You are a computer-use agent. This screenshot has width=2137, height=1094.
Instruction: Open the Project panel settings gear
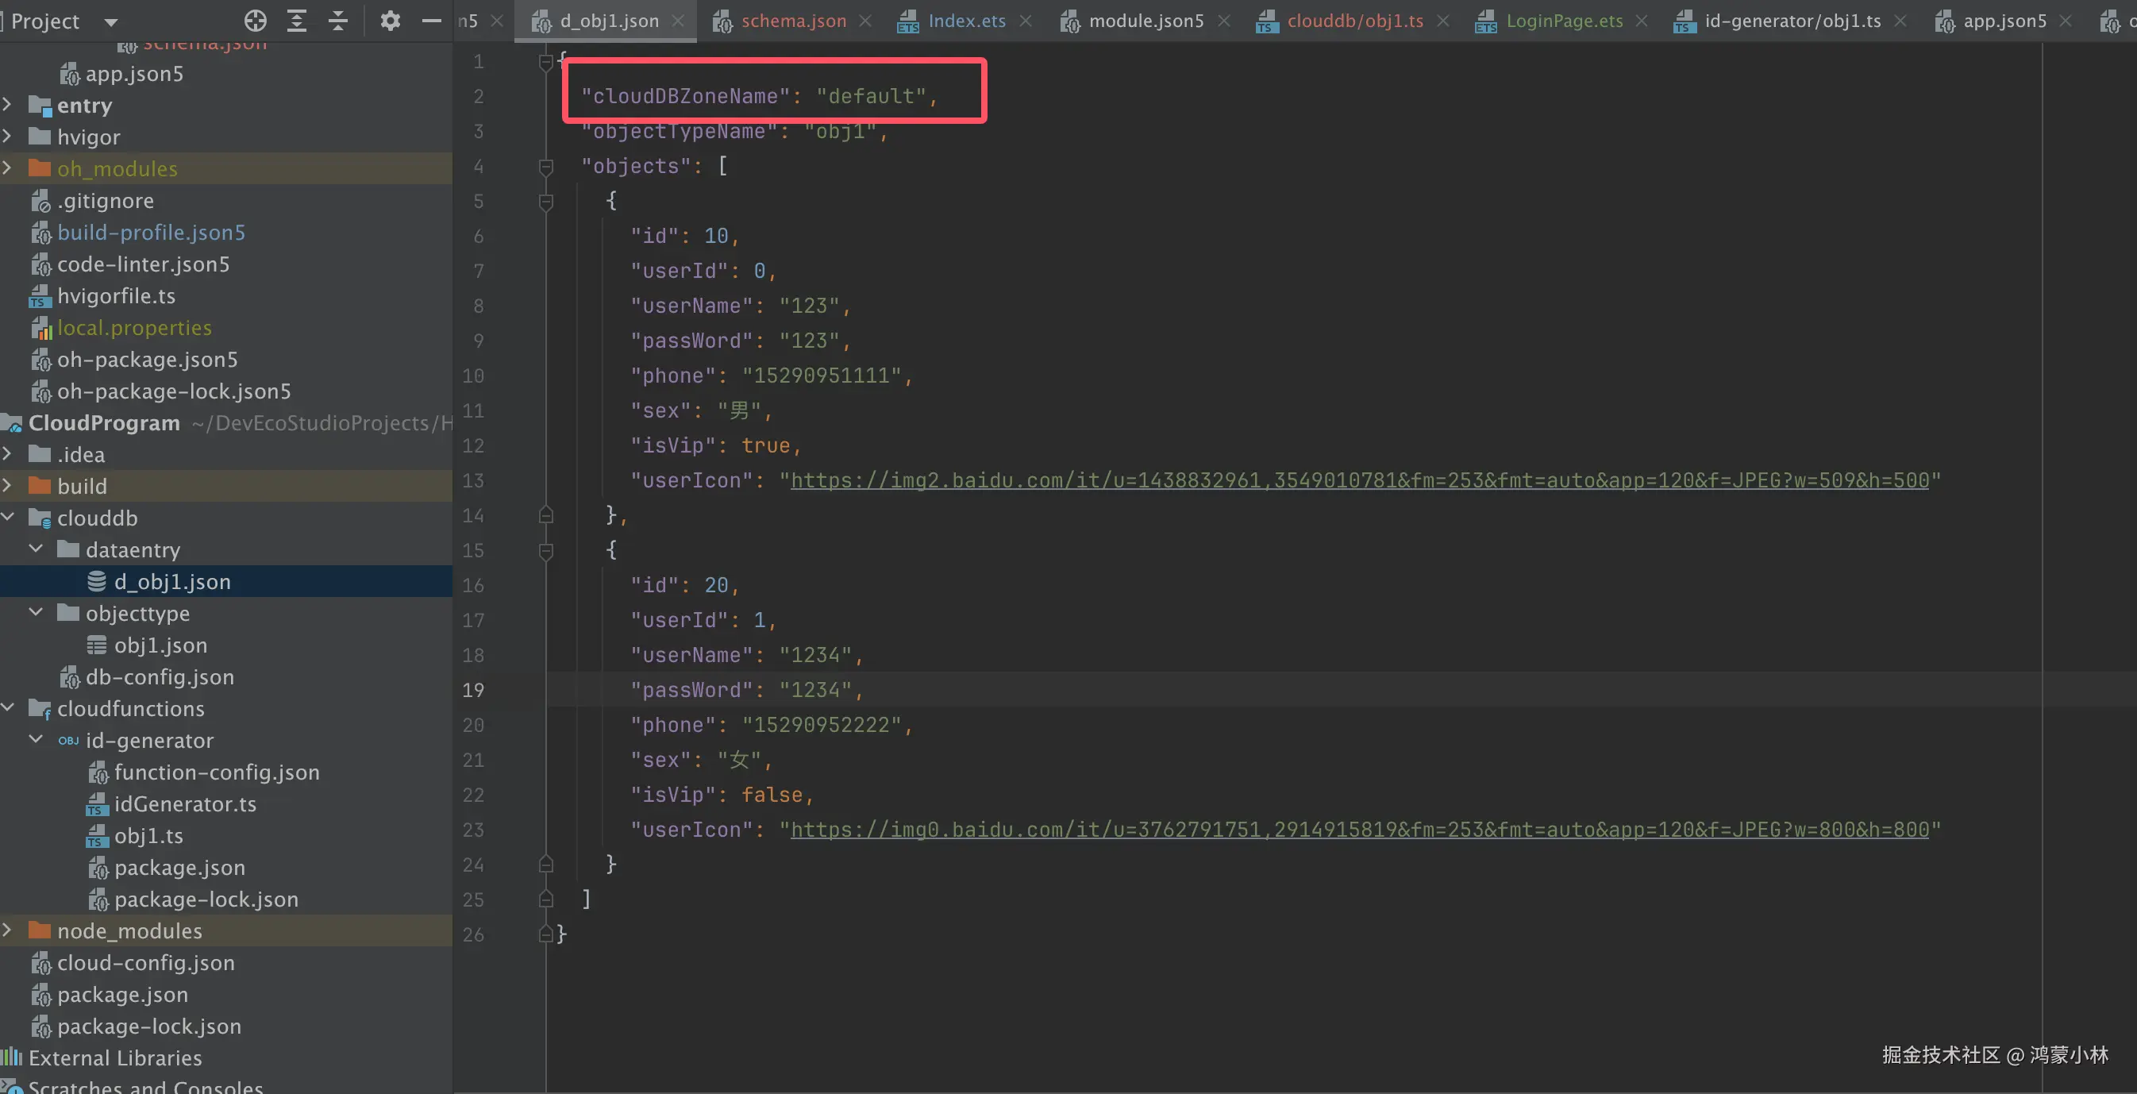pos(390,21)
